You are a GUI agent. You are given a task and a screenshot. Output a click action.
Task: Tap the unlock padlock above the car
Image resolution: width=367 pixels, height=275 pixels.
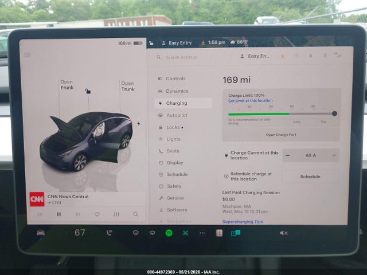(x=88, y=91)
